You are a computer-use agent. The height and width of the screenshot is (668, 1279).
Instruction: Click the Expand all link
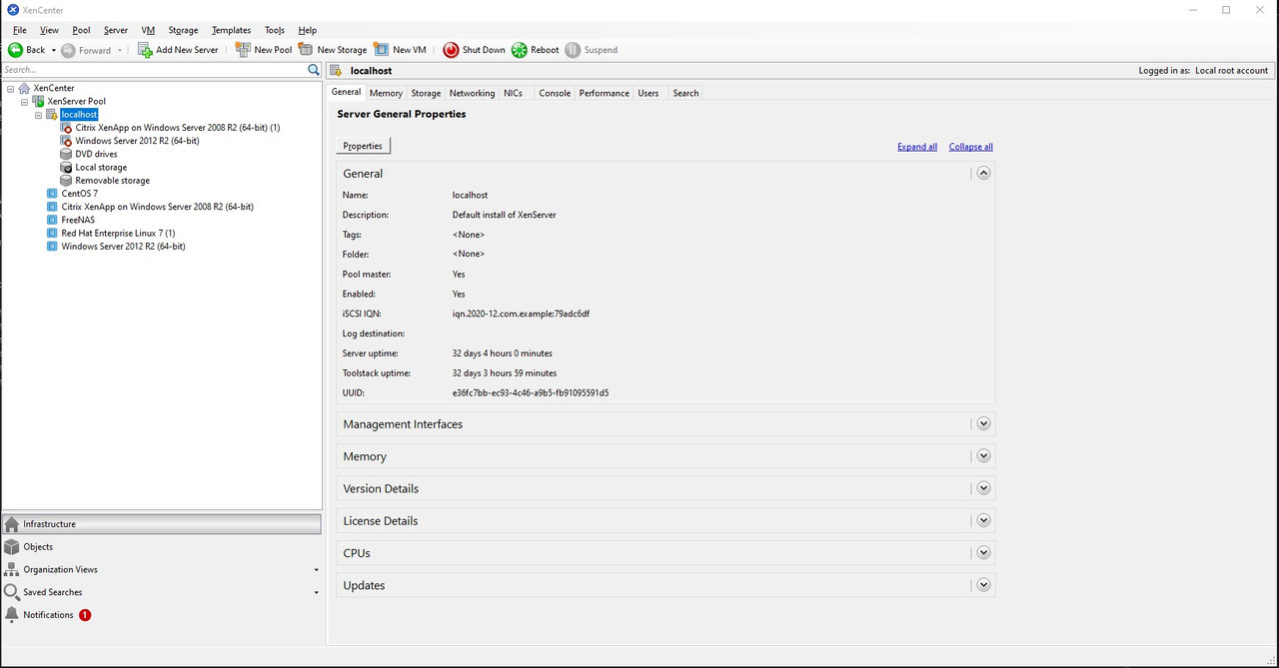click(x=917, y=147)
